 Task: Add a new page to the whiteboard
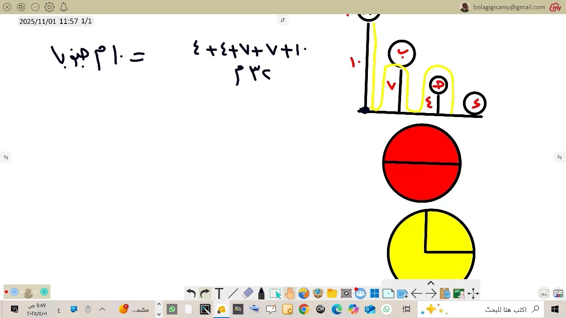402,293
